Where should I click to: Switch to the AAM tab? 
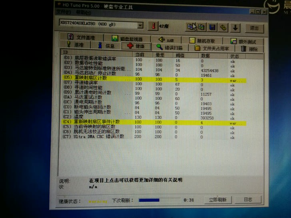tap(166, 40)
